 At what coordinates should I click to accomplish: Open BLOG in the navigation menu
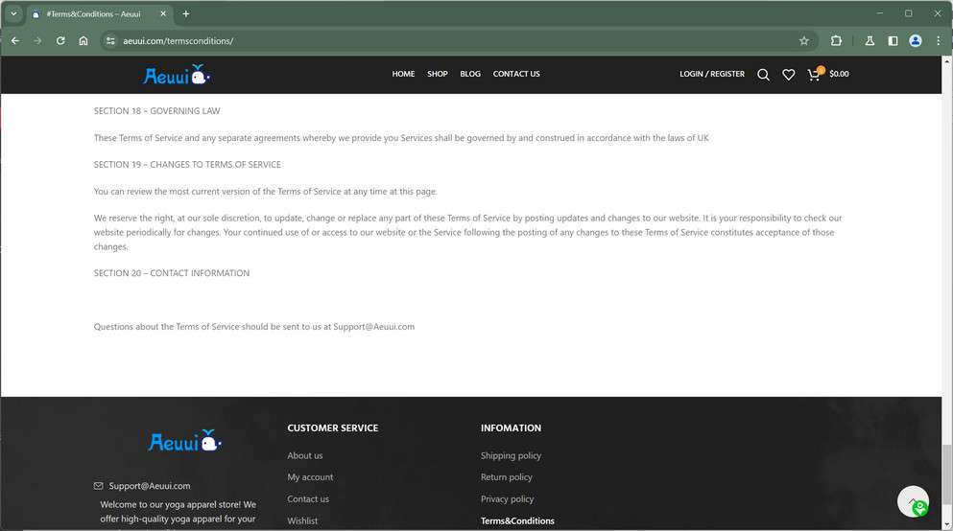tap(470, 74)
